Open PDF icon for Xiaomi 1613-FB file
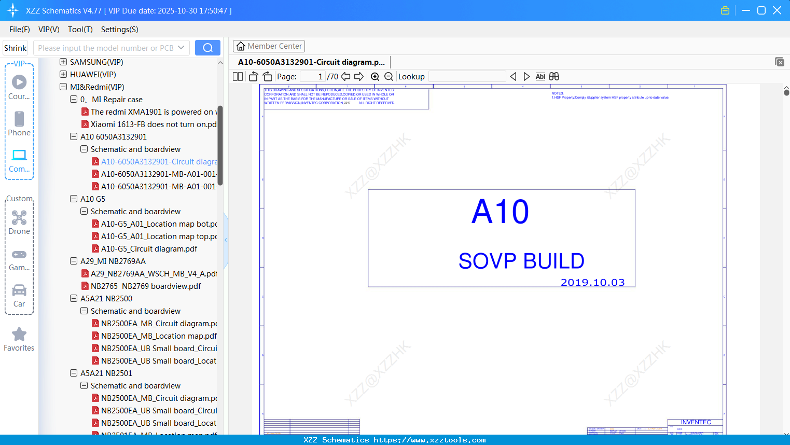Viewport: 790px width, 445px height. click(85, 124)
